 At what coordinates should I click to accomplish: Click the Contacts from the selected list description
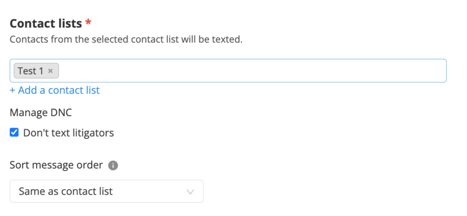point(126,40)
